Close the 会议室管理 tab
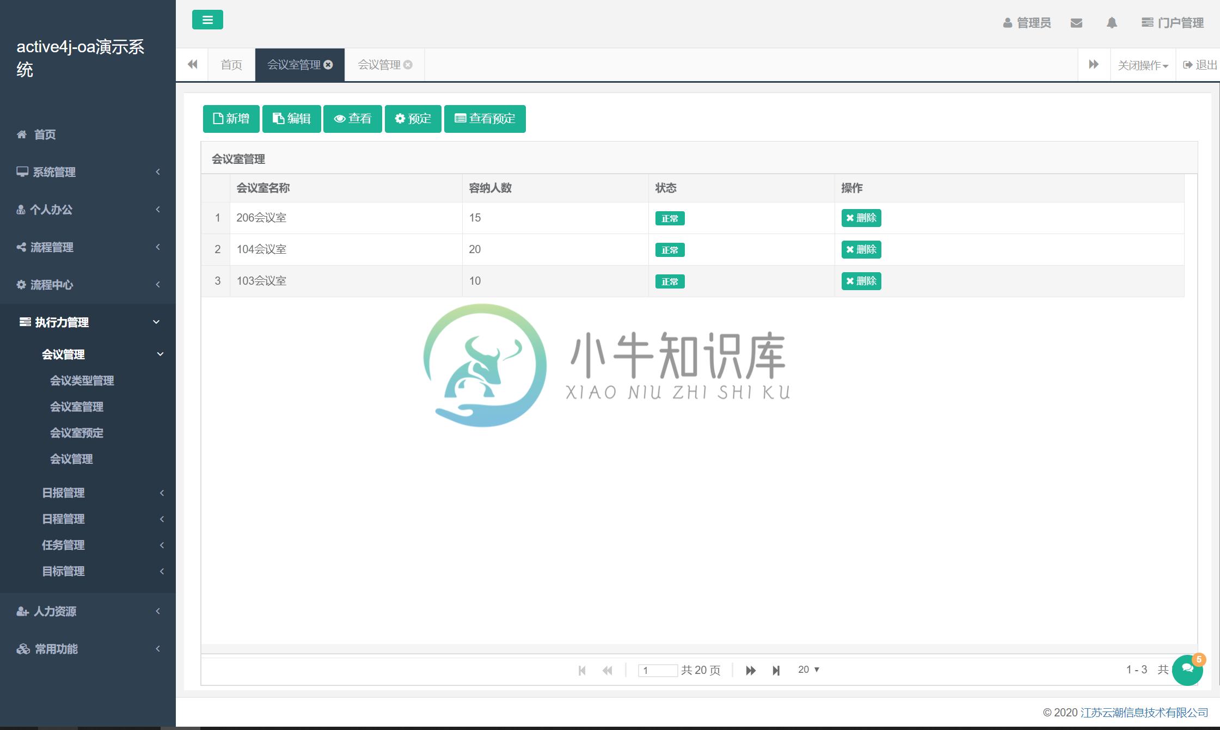Screen dimensions: 1220x730 coord(328,65)
